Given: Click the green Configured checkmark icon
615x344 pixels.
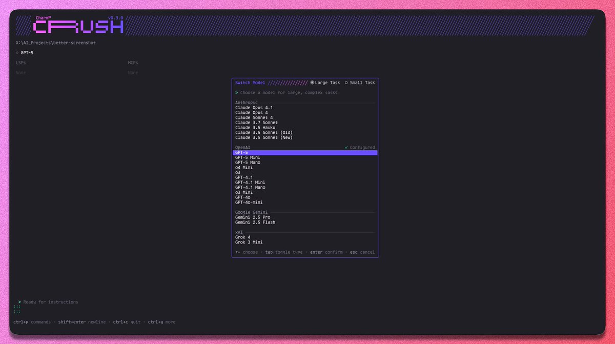Looking at the screenshot, I should [346, 148].
